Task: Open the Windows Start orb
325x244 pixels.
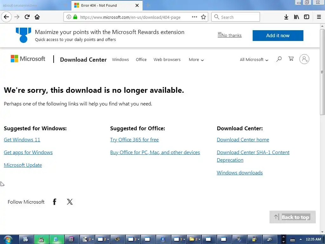Action: click(8, 240)
